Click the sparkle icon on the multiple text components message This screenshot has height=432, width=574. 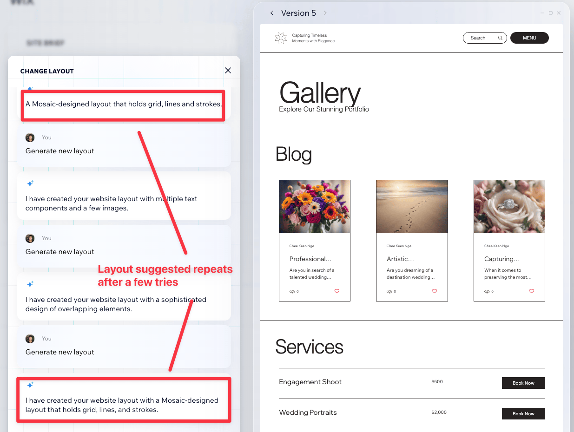point(30,183)
